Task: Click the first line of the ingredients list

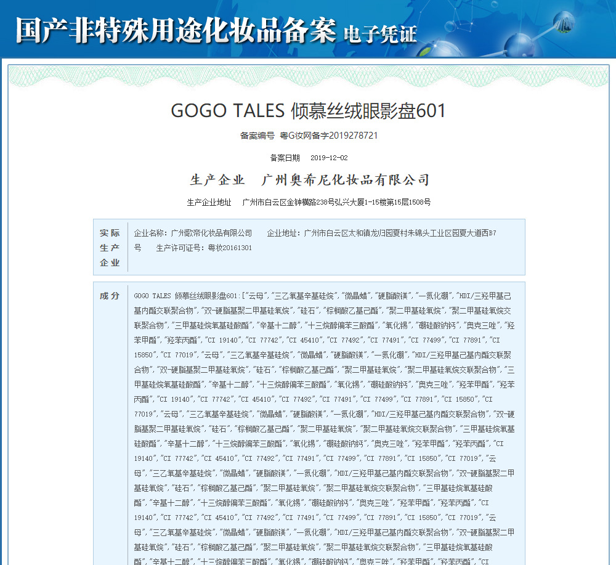Action: pyautogui.click(x=323, y=296)
